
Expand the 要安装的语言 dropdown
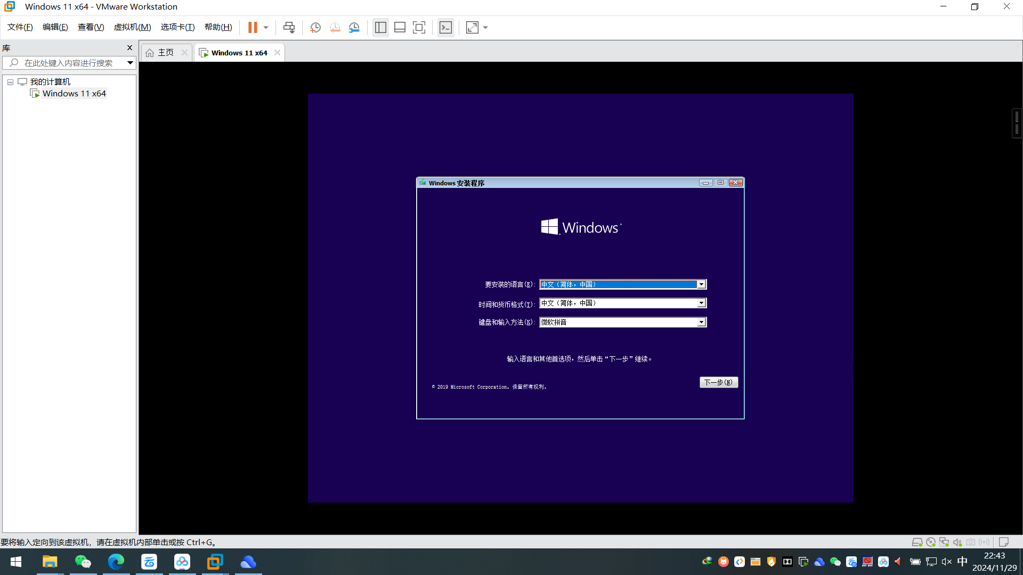pos(701,284)
